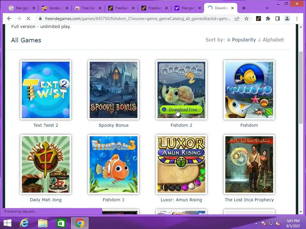Open the Action Center flag icon
306x229 pixels.
(264, 223)
